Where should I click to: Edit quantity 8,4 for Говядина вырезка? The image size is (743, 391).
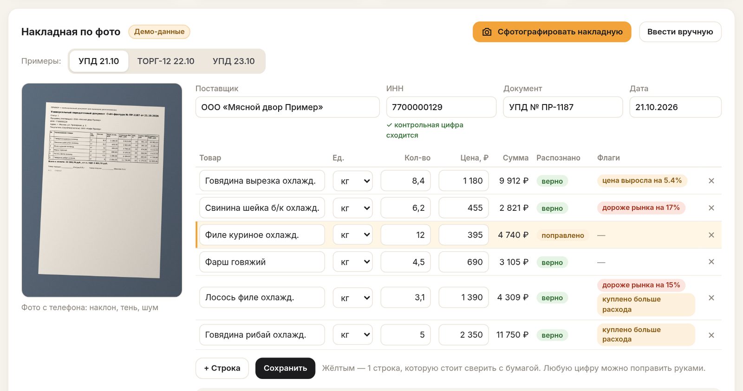tap(405, 181)
